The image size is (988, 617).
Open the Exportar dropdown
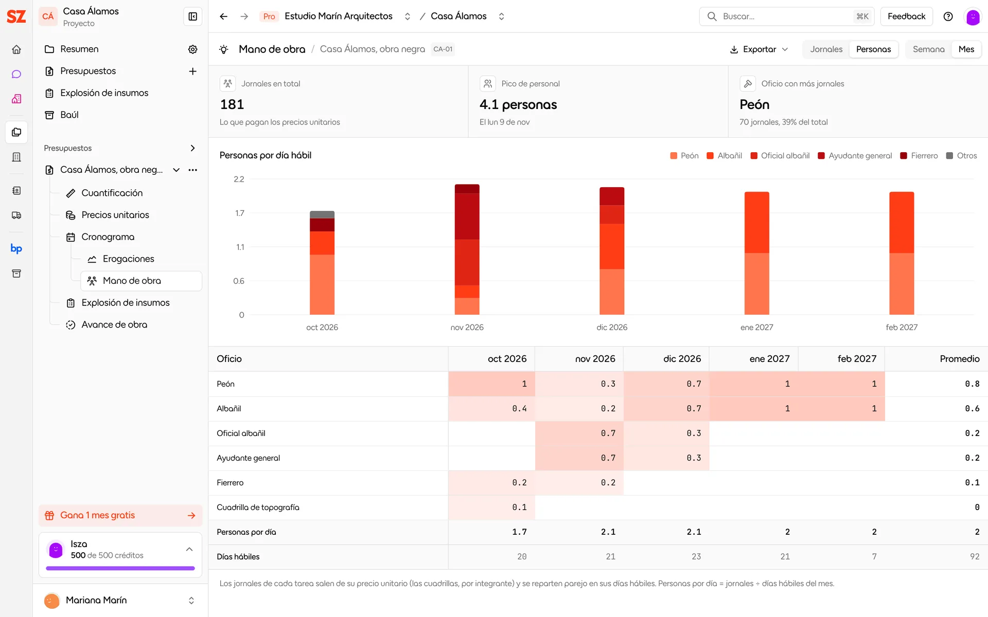pyautogui.click(x=759, y=49)
